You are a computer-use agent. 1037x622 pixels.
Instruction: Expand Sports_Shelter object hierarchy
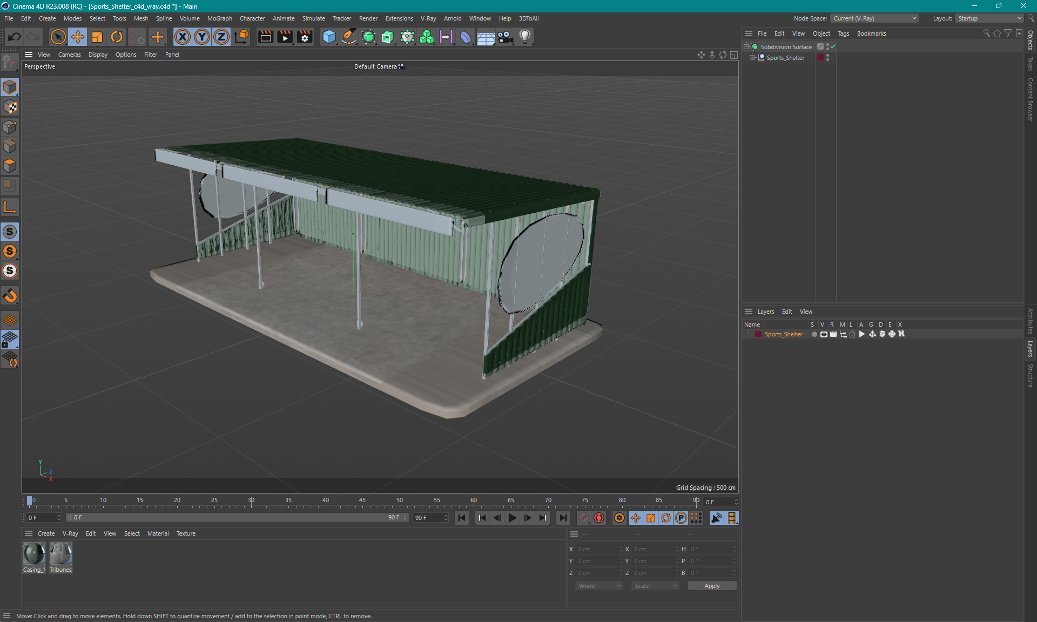752,57
